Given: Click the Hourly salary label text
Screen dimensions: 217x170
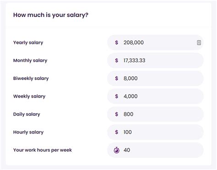Looking at the screenshot, I should 28,132.
